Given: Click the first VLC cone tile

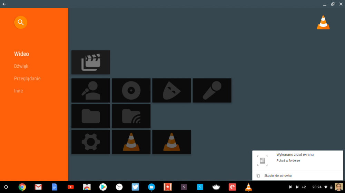Looking at the screenshot, I should click(131, 142).
